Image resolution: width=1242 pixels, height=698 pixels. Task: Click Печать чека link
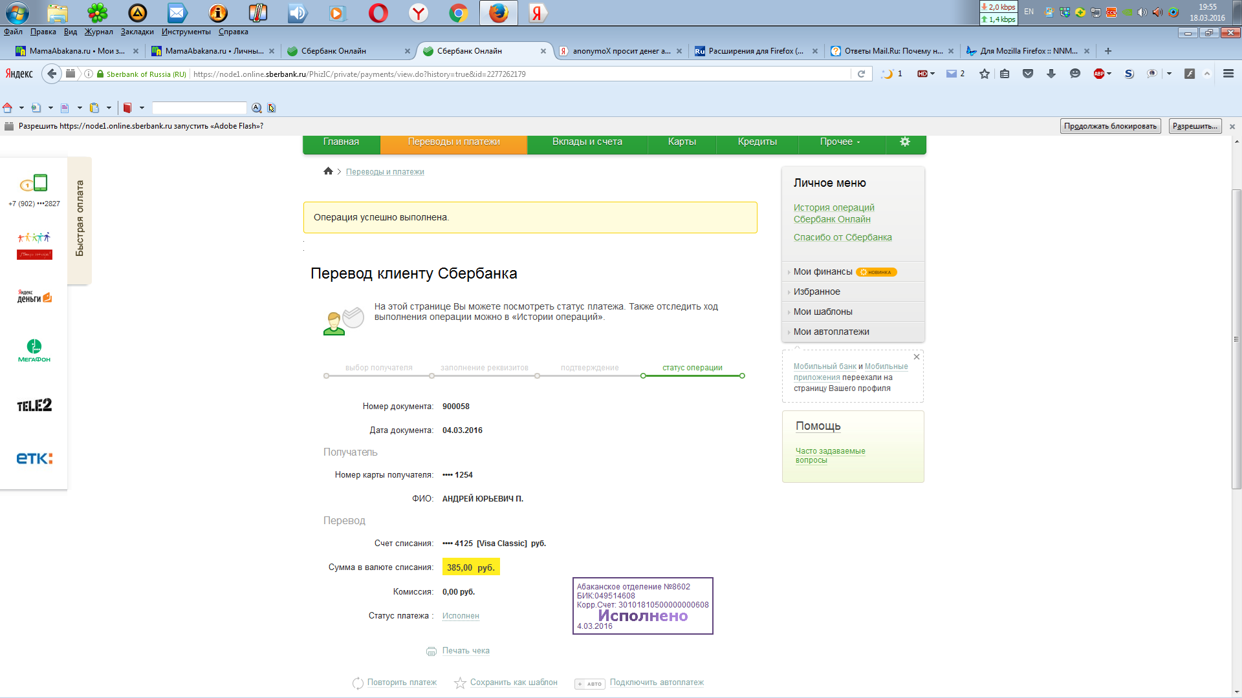466,651
